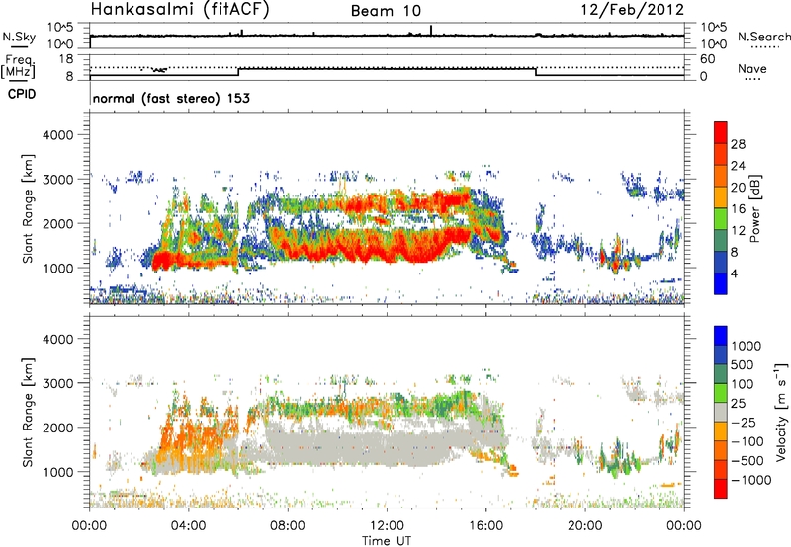Click the '12' tick on Power colorbar
This screenshot has height=547, width=791.
[738, 230]
